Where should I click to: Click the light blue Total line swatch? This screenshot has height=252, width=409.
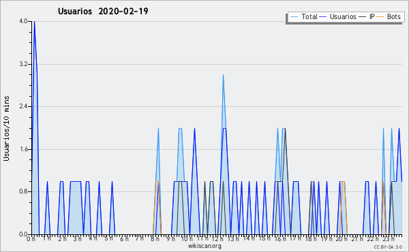294,17
